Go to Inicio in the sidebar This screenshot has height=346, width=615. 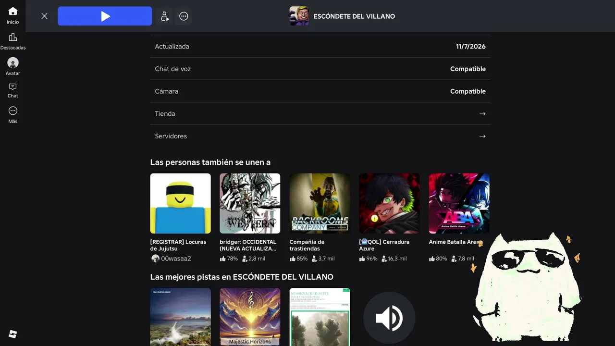coord(12,15)
